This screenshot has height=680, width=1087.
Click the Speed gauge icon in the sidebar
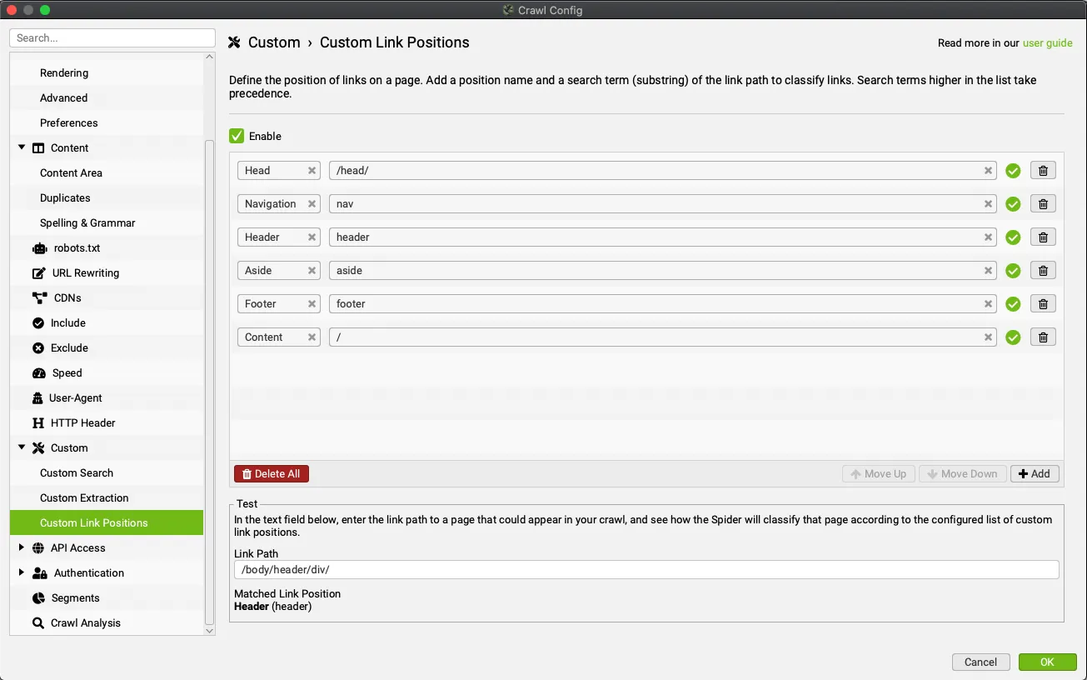(39, 373)
